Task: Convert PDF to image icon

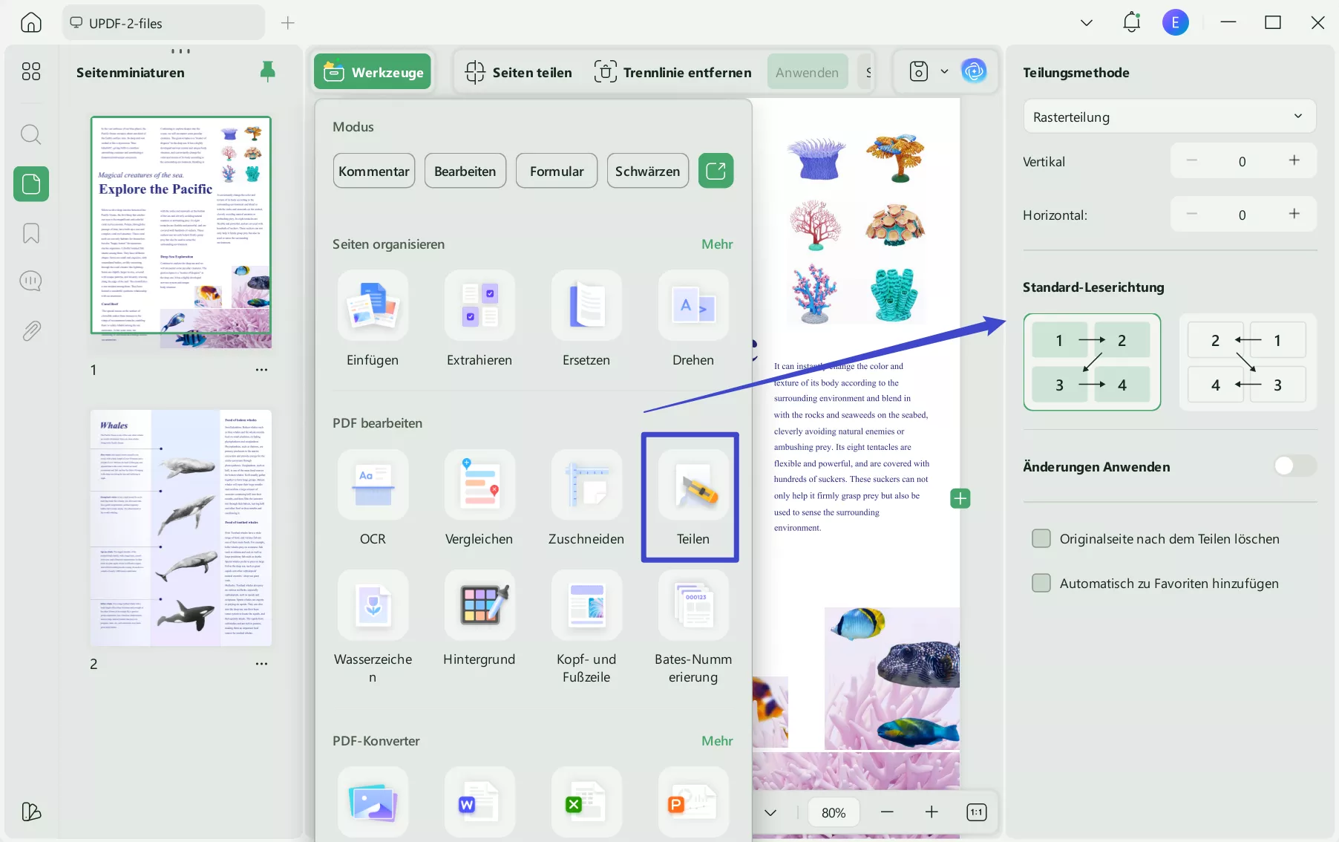Action: click(x=373, y=802)
